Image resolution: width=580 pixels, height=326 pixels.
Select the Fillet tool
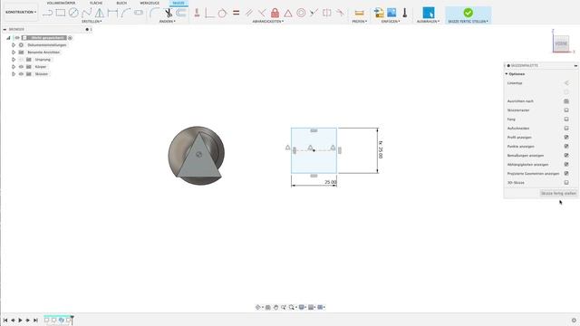coord(154,13)
